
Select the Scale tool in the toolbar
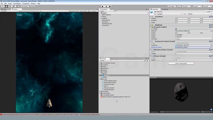pos(14,6)
